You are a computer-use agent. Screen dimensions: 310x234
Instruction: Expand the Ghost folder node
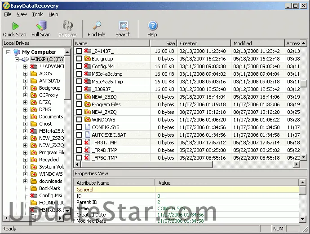tap(25, 124)
